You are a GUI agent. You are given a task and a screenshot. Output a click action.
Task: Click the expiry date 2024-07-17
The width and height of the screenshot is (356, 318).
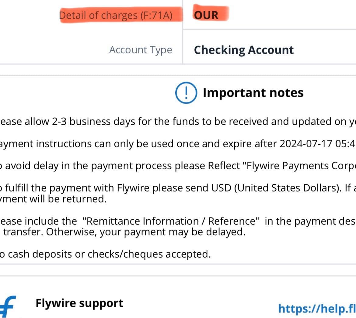tap(305, 144)
